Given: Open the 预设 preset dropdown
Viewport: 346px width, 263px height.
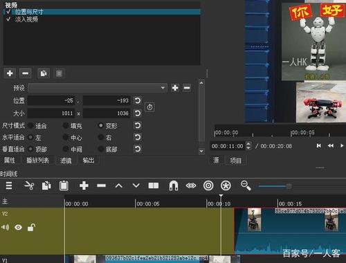Looking at the screenshot, I should 98,88.
